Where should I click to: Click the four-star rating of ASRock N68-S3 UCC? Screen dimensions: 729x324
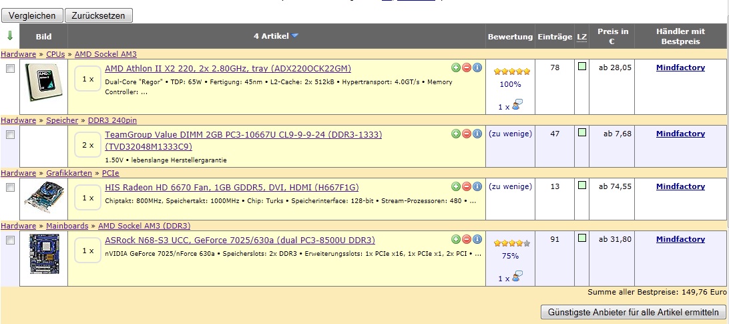point(512,243)
